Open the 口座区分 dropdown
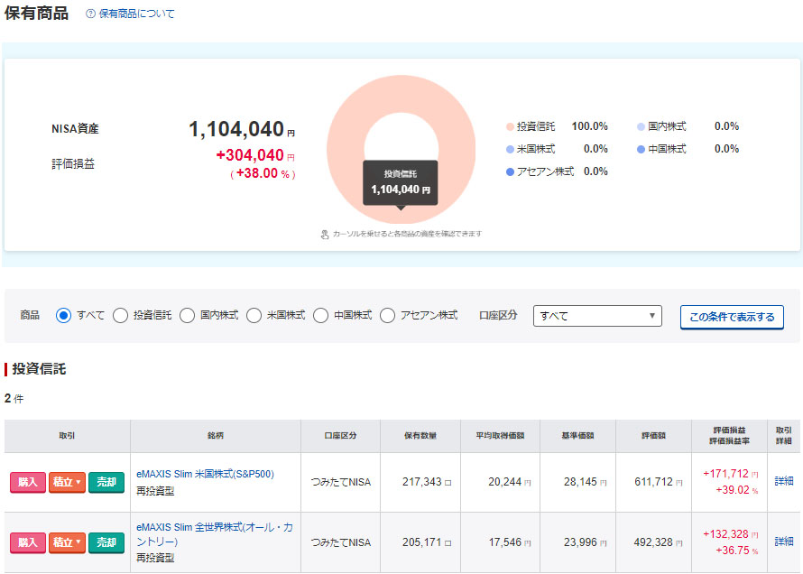803x574 pixels. click(x=597, y=316)
